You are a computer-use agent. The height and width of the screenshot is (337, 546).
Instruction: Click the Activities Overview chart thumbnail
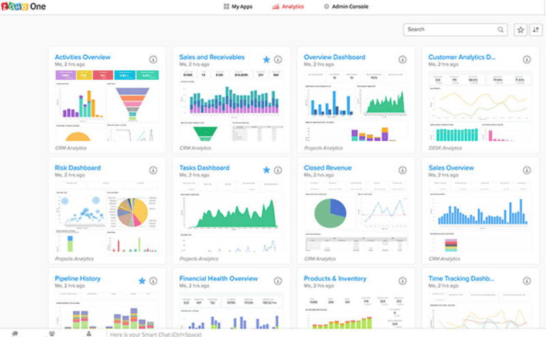point(107,106)
